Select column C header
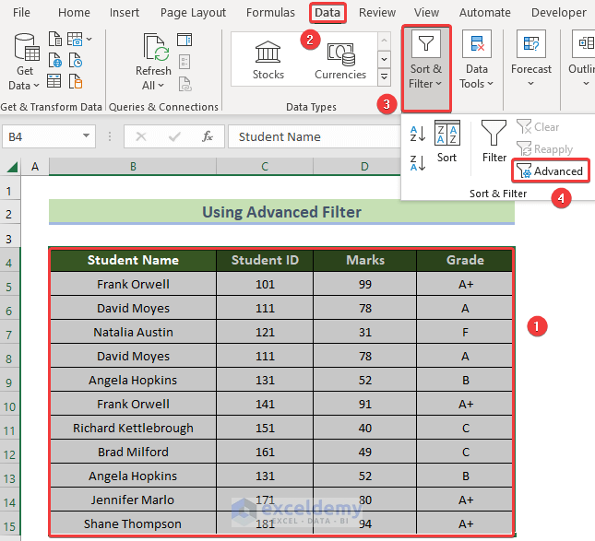The height and width of the screenshot is (541, 595). [265, 167]
